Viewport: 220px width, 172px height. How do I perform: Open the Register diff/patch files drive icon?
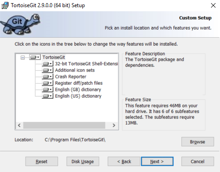(x=47, y=83)
